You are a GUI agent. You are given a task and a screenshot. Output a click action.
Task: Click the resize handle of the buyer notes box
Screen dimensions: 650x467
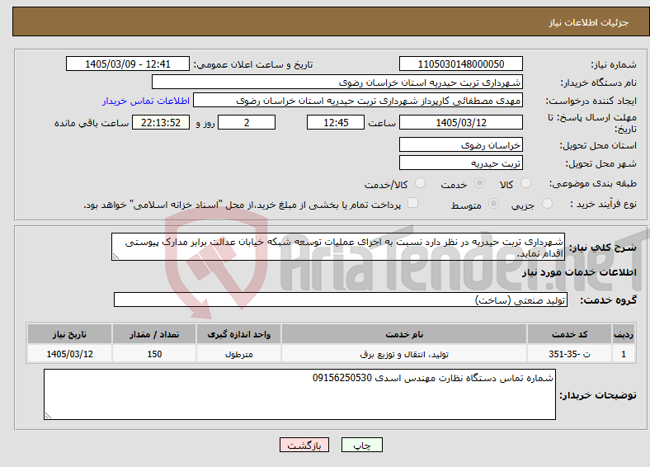48,416
